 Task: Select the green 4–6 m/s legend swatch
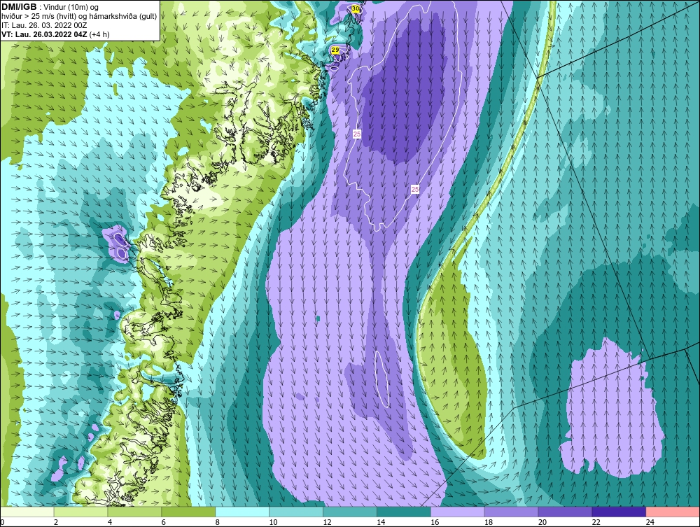coord(134,512)
